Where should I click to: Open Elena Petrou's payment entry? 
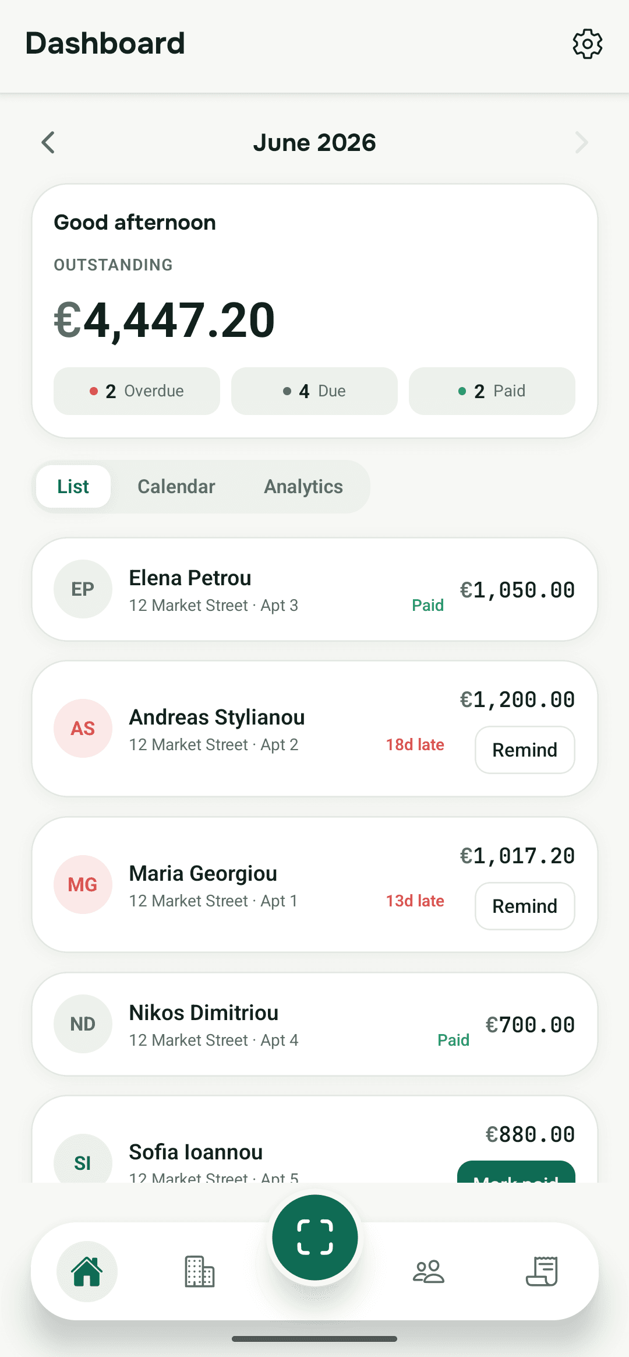pos(314,589)
